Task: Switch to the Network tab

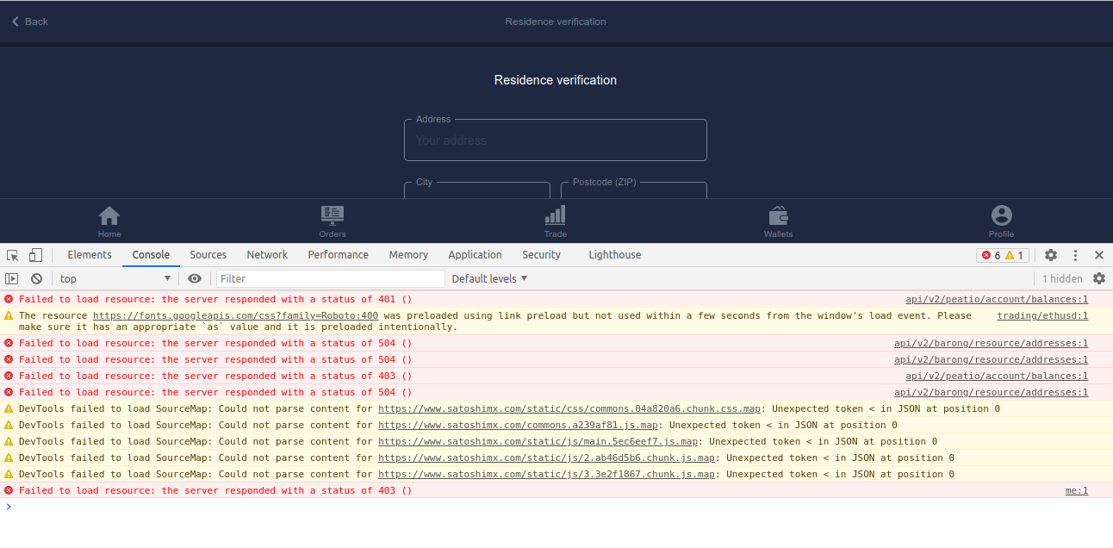Action: click(x=267, y=254)
